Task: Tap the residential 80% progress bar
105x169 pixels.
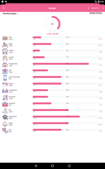Action: pyautogui.click(x=67, y=64)
